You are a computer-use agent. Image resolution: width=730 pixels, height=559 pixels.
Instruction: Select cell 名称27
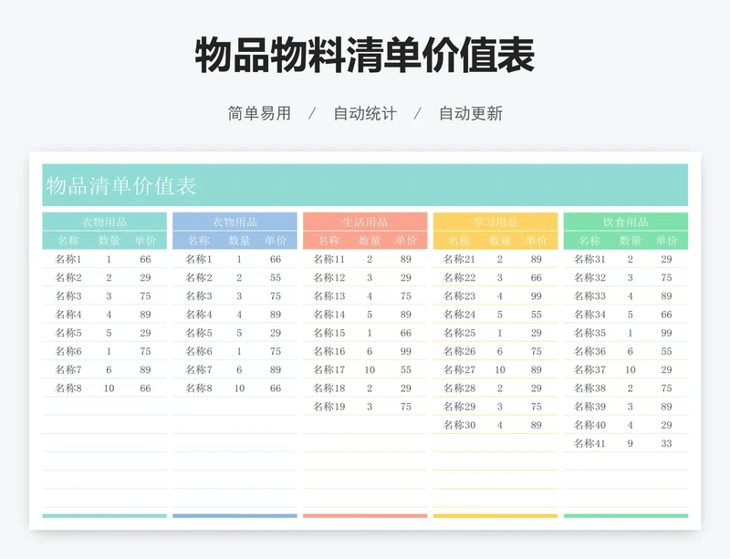(460, 369)
